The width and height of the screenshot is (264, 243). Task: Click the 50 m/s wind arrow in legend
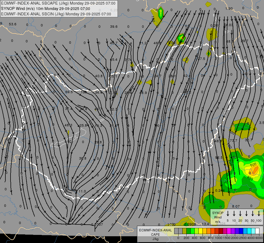253,214
